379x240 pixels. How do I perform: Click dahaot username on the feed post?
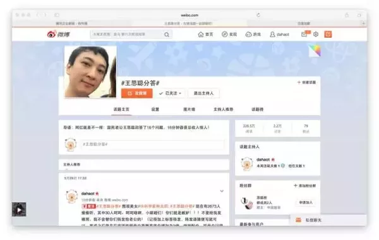[88, 193]
